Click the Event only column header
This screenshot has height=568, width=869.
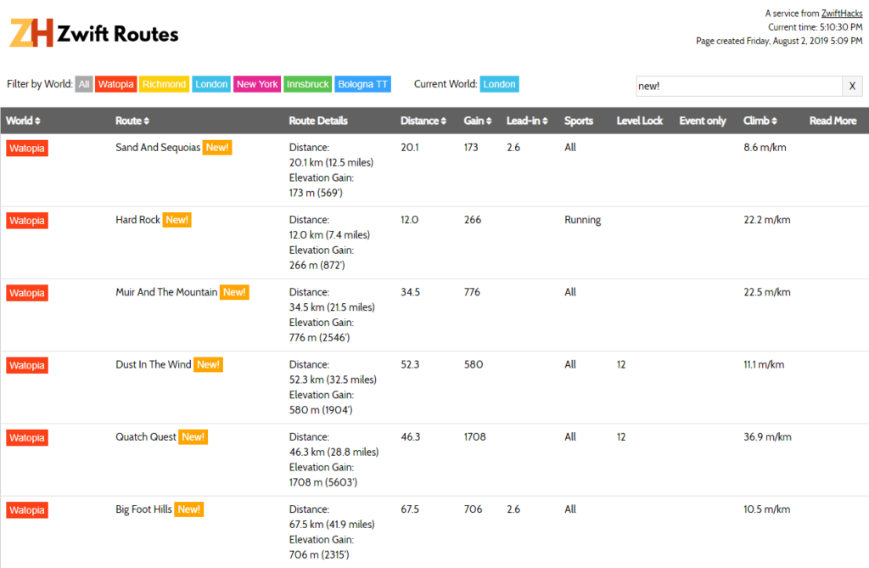point(703,121)
